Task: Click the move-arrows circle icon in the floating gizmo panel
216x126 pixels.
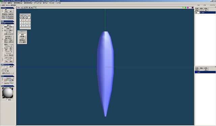Action: point(22,17)
